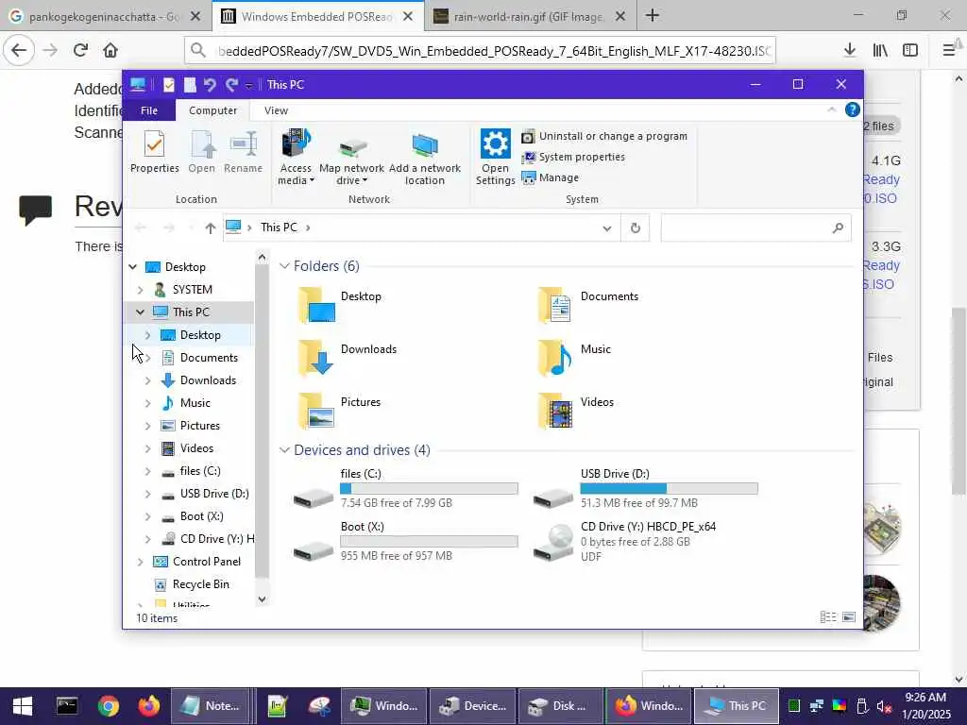The width and height of the screenshot is (967, 725).
Task: Click Boot (X:) capacity bar
Action: point(430,542)
